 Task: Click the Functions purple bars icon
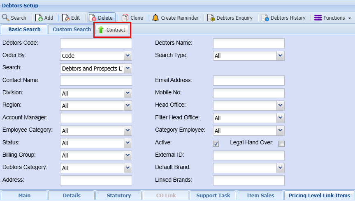pyautogui.click(x=318, y=18)
